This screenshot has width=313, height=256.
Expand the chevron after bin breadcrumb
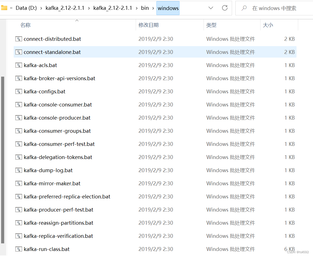[153, 8]
